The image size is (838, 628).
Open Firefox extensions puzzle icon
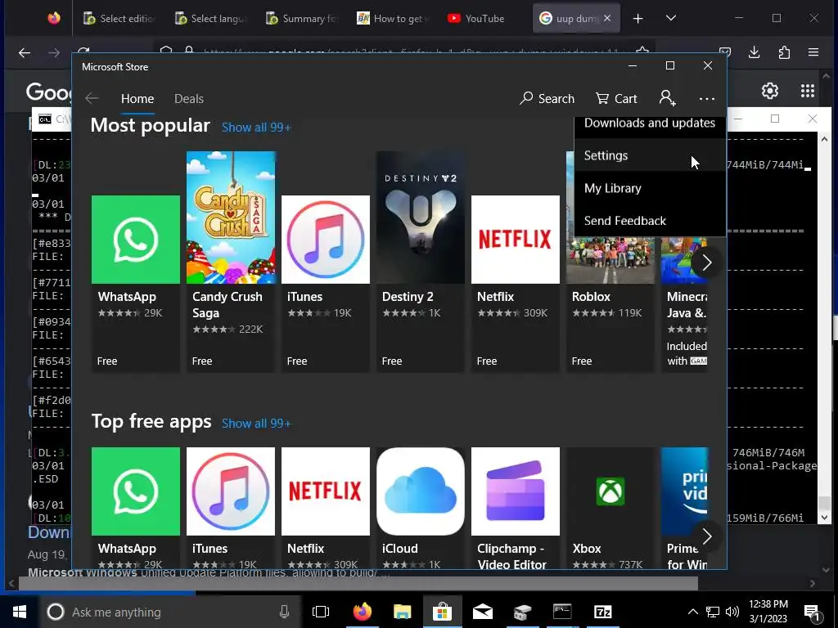click(784, 52)
